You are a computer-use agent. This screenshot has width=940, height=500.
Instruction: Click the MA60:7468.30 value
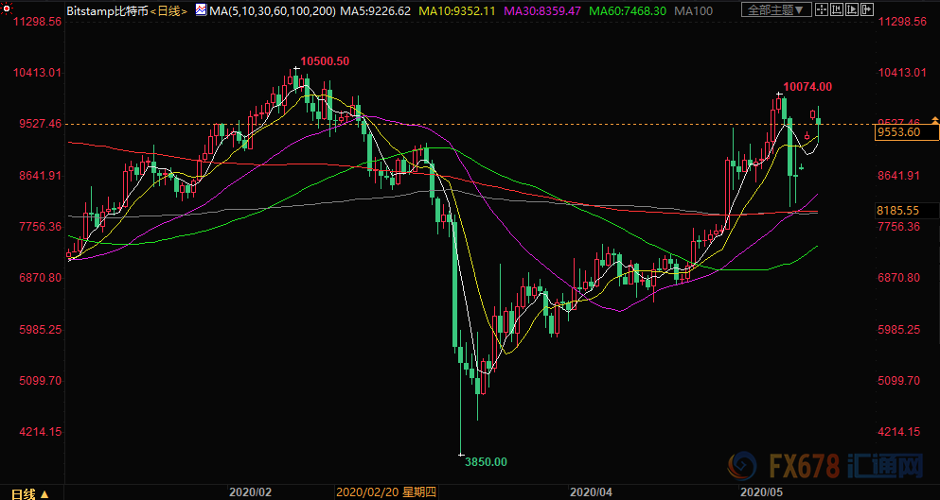629,10
